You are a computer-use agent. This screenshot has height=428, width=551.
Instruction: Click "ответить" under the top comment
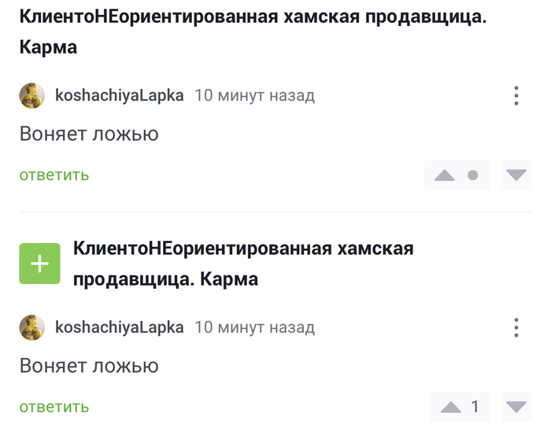pos(54,175)
